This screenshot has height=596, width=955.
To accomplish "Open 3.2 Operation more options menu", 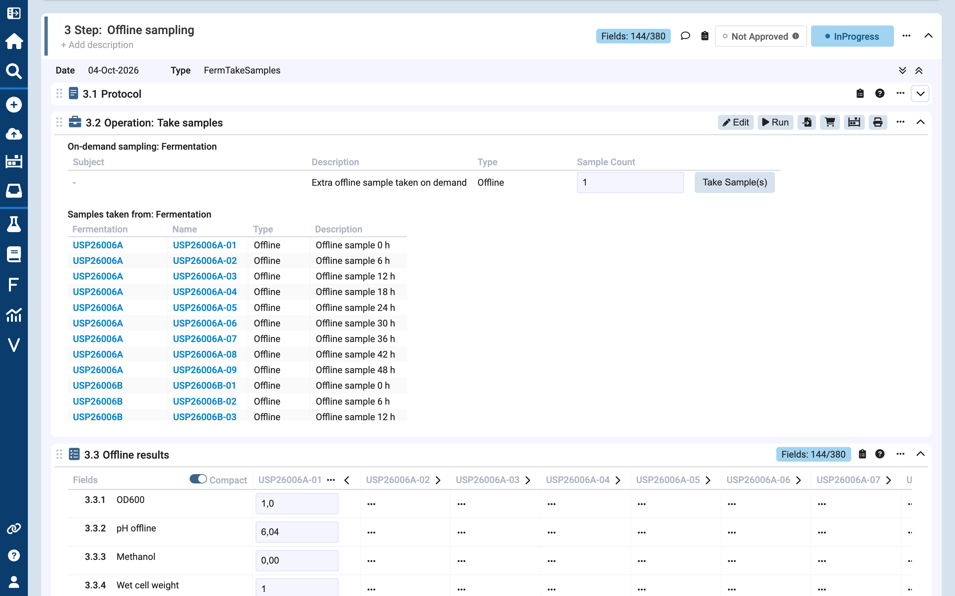I will [901, 122].
